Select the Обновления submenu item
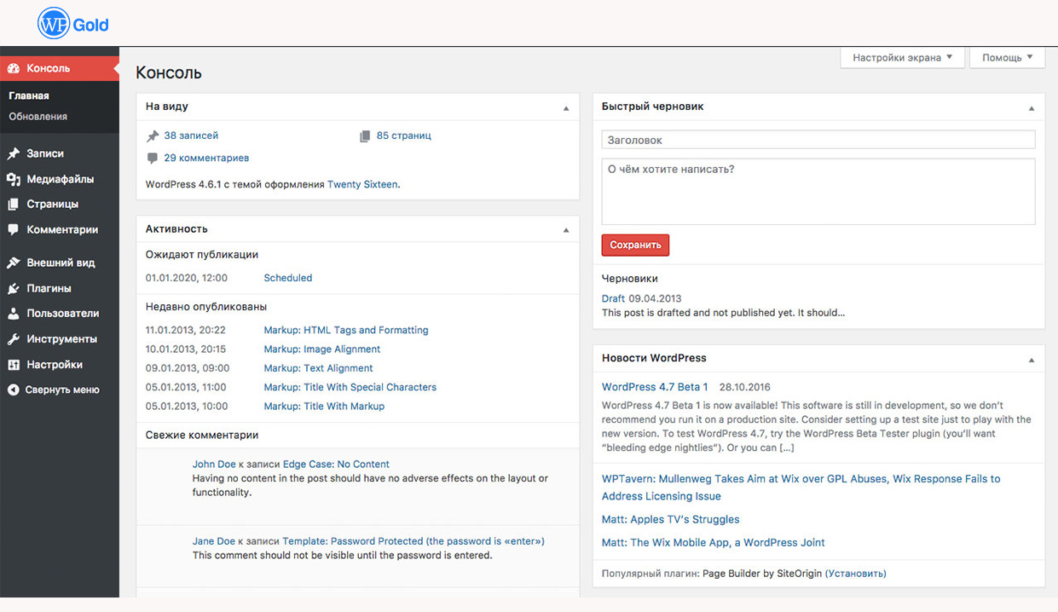 click(38, 117)
